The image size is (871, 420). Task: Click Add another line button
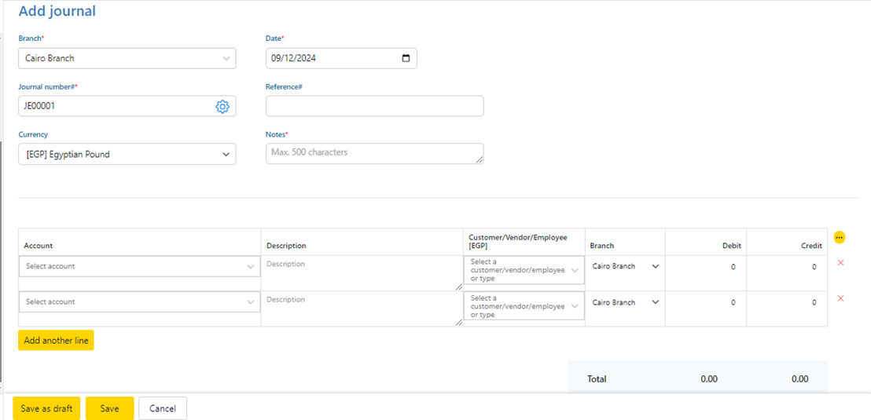(56, 341)
